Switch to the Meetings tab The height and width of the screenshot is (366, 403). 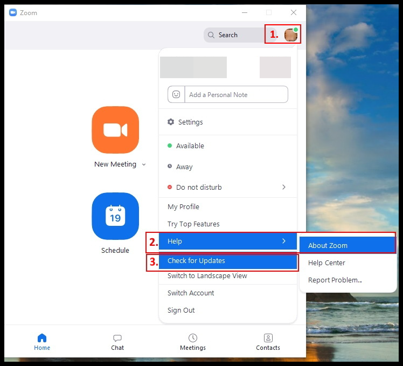tap(193, 342)
